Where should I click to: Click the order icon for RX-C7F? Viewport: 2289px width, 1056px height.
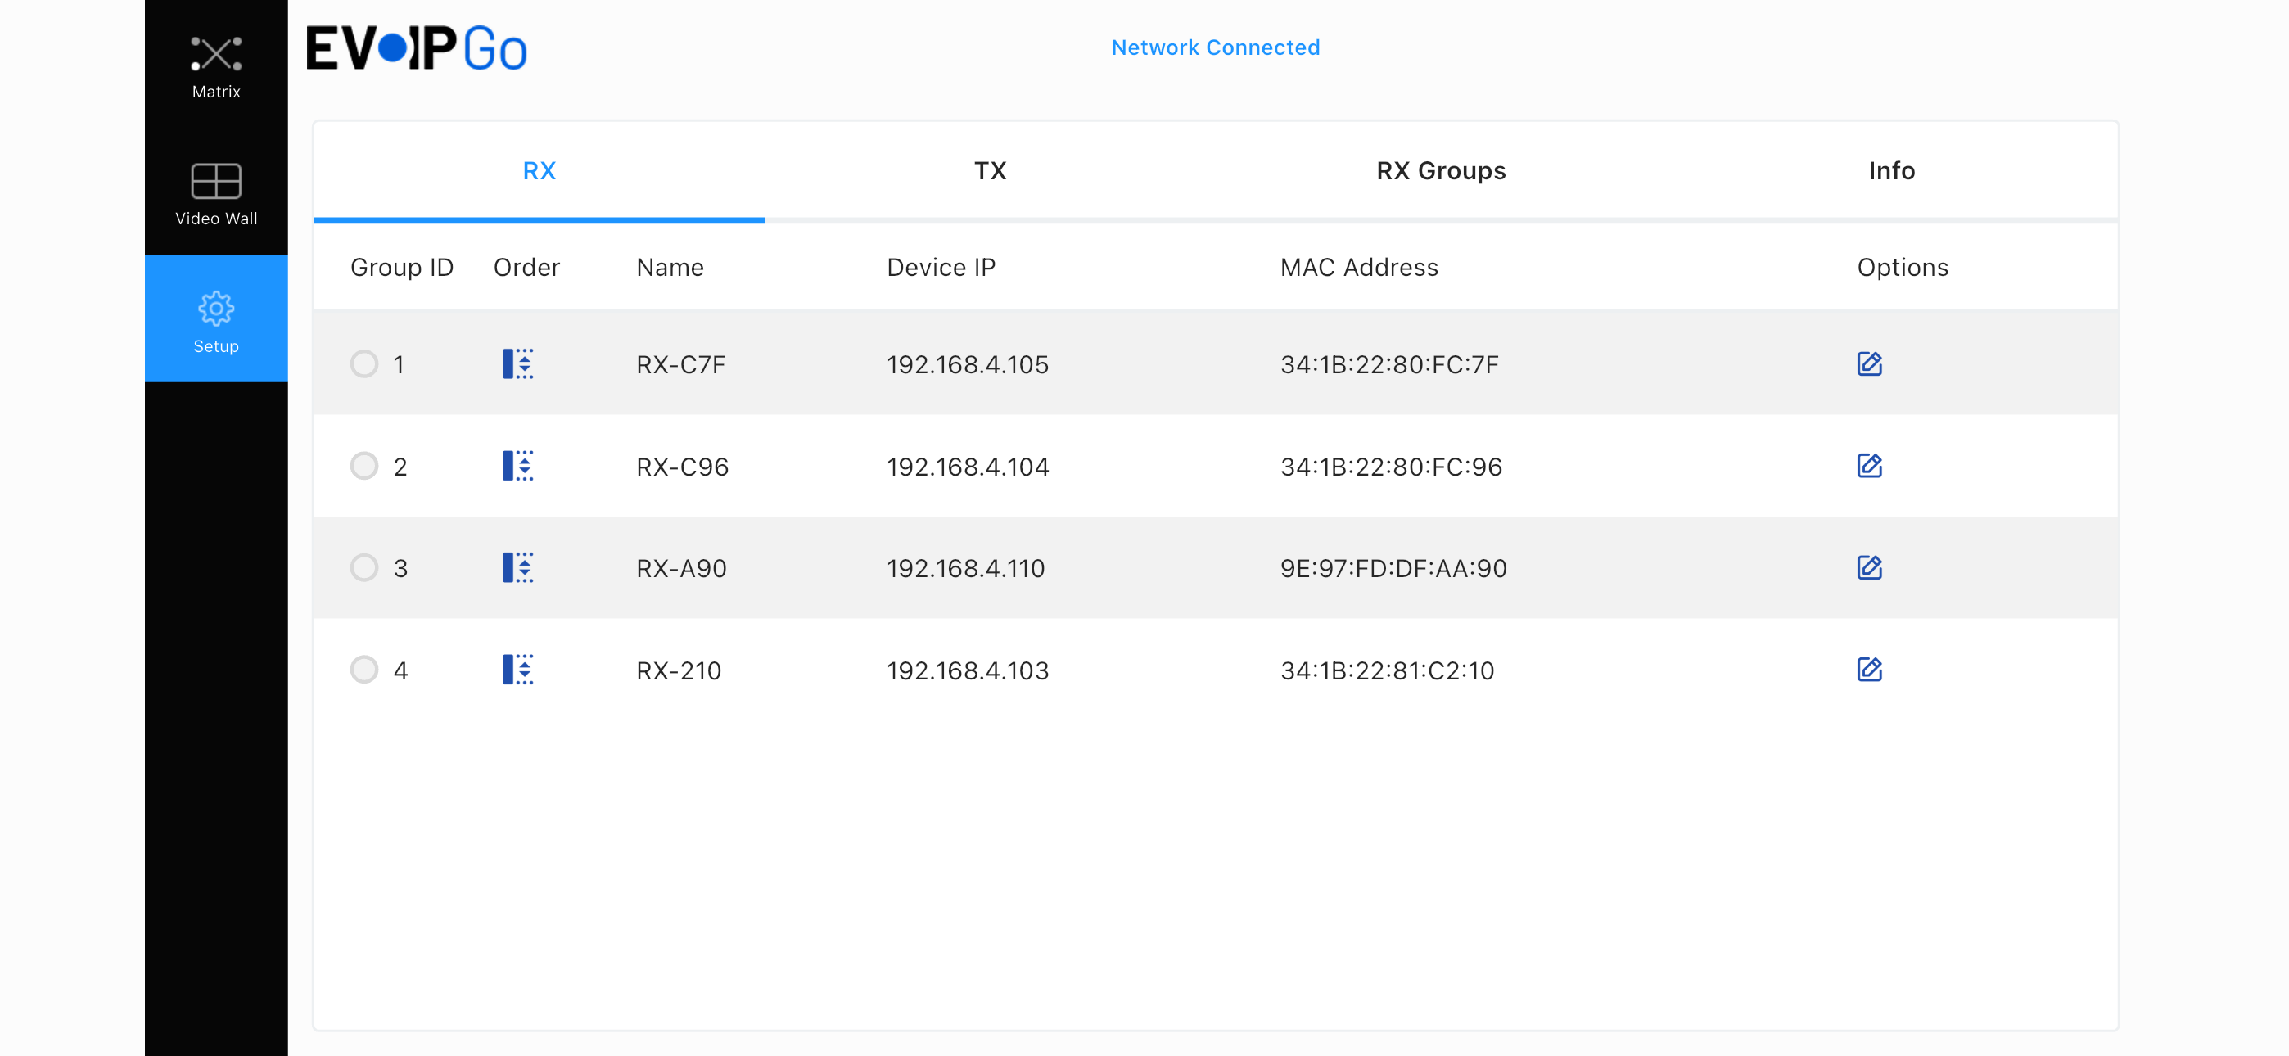pos(518,363)
